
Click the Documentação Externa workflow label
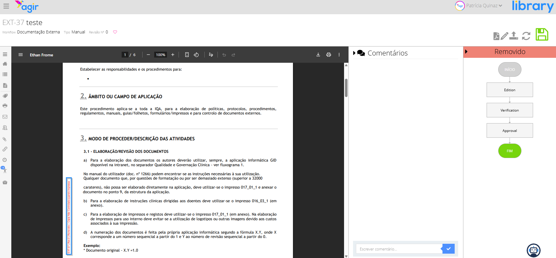tap(38, 32)
